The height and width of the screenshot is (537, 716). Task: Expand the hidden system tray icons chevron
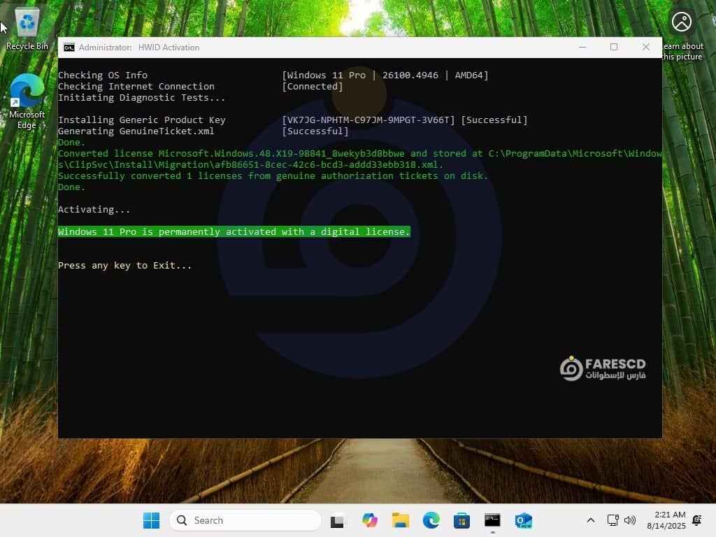point(590,520)
